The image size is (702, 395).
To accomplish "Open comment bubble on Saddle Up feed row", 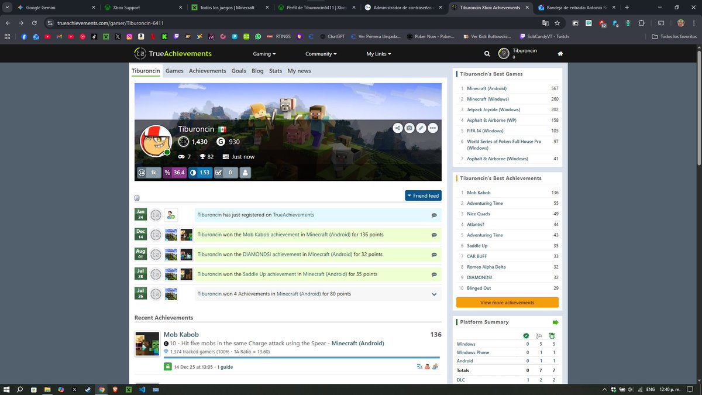I will (x=434, y=274).
